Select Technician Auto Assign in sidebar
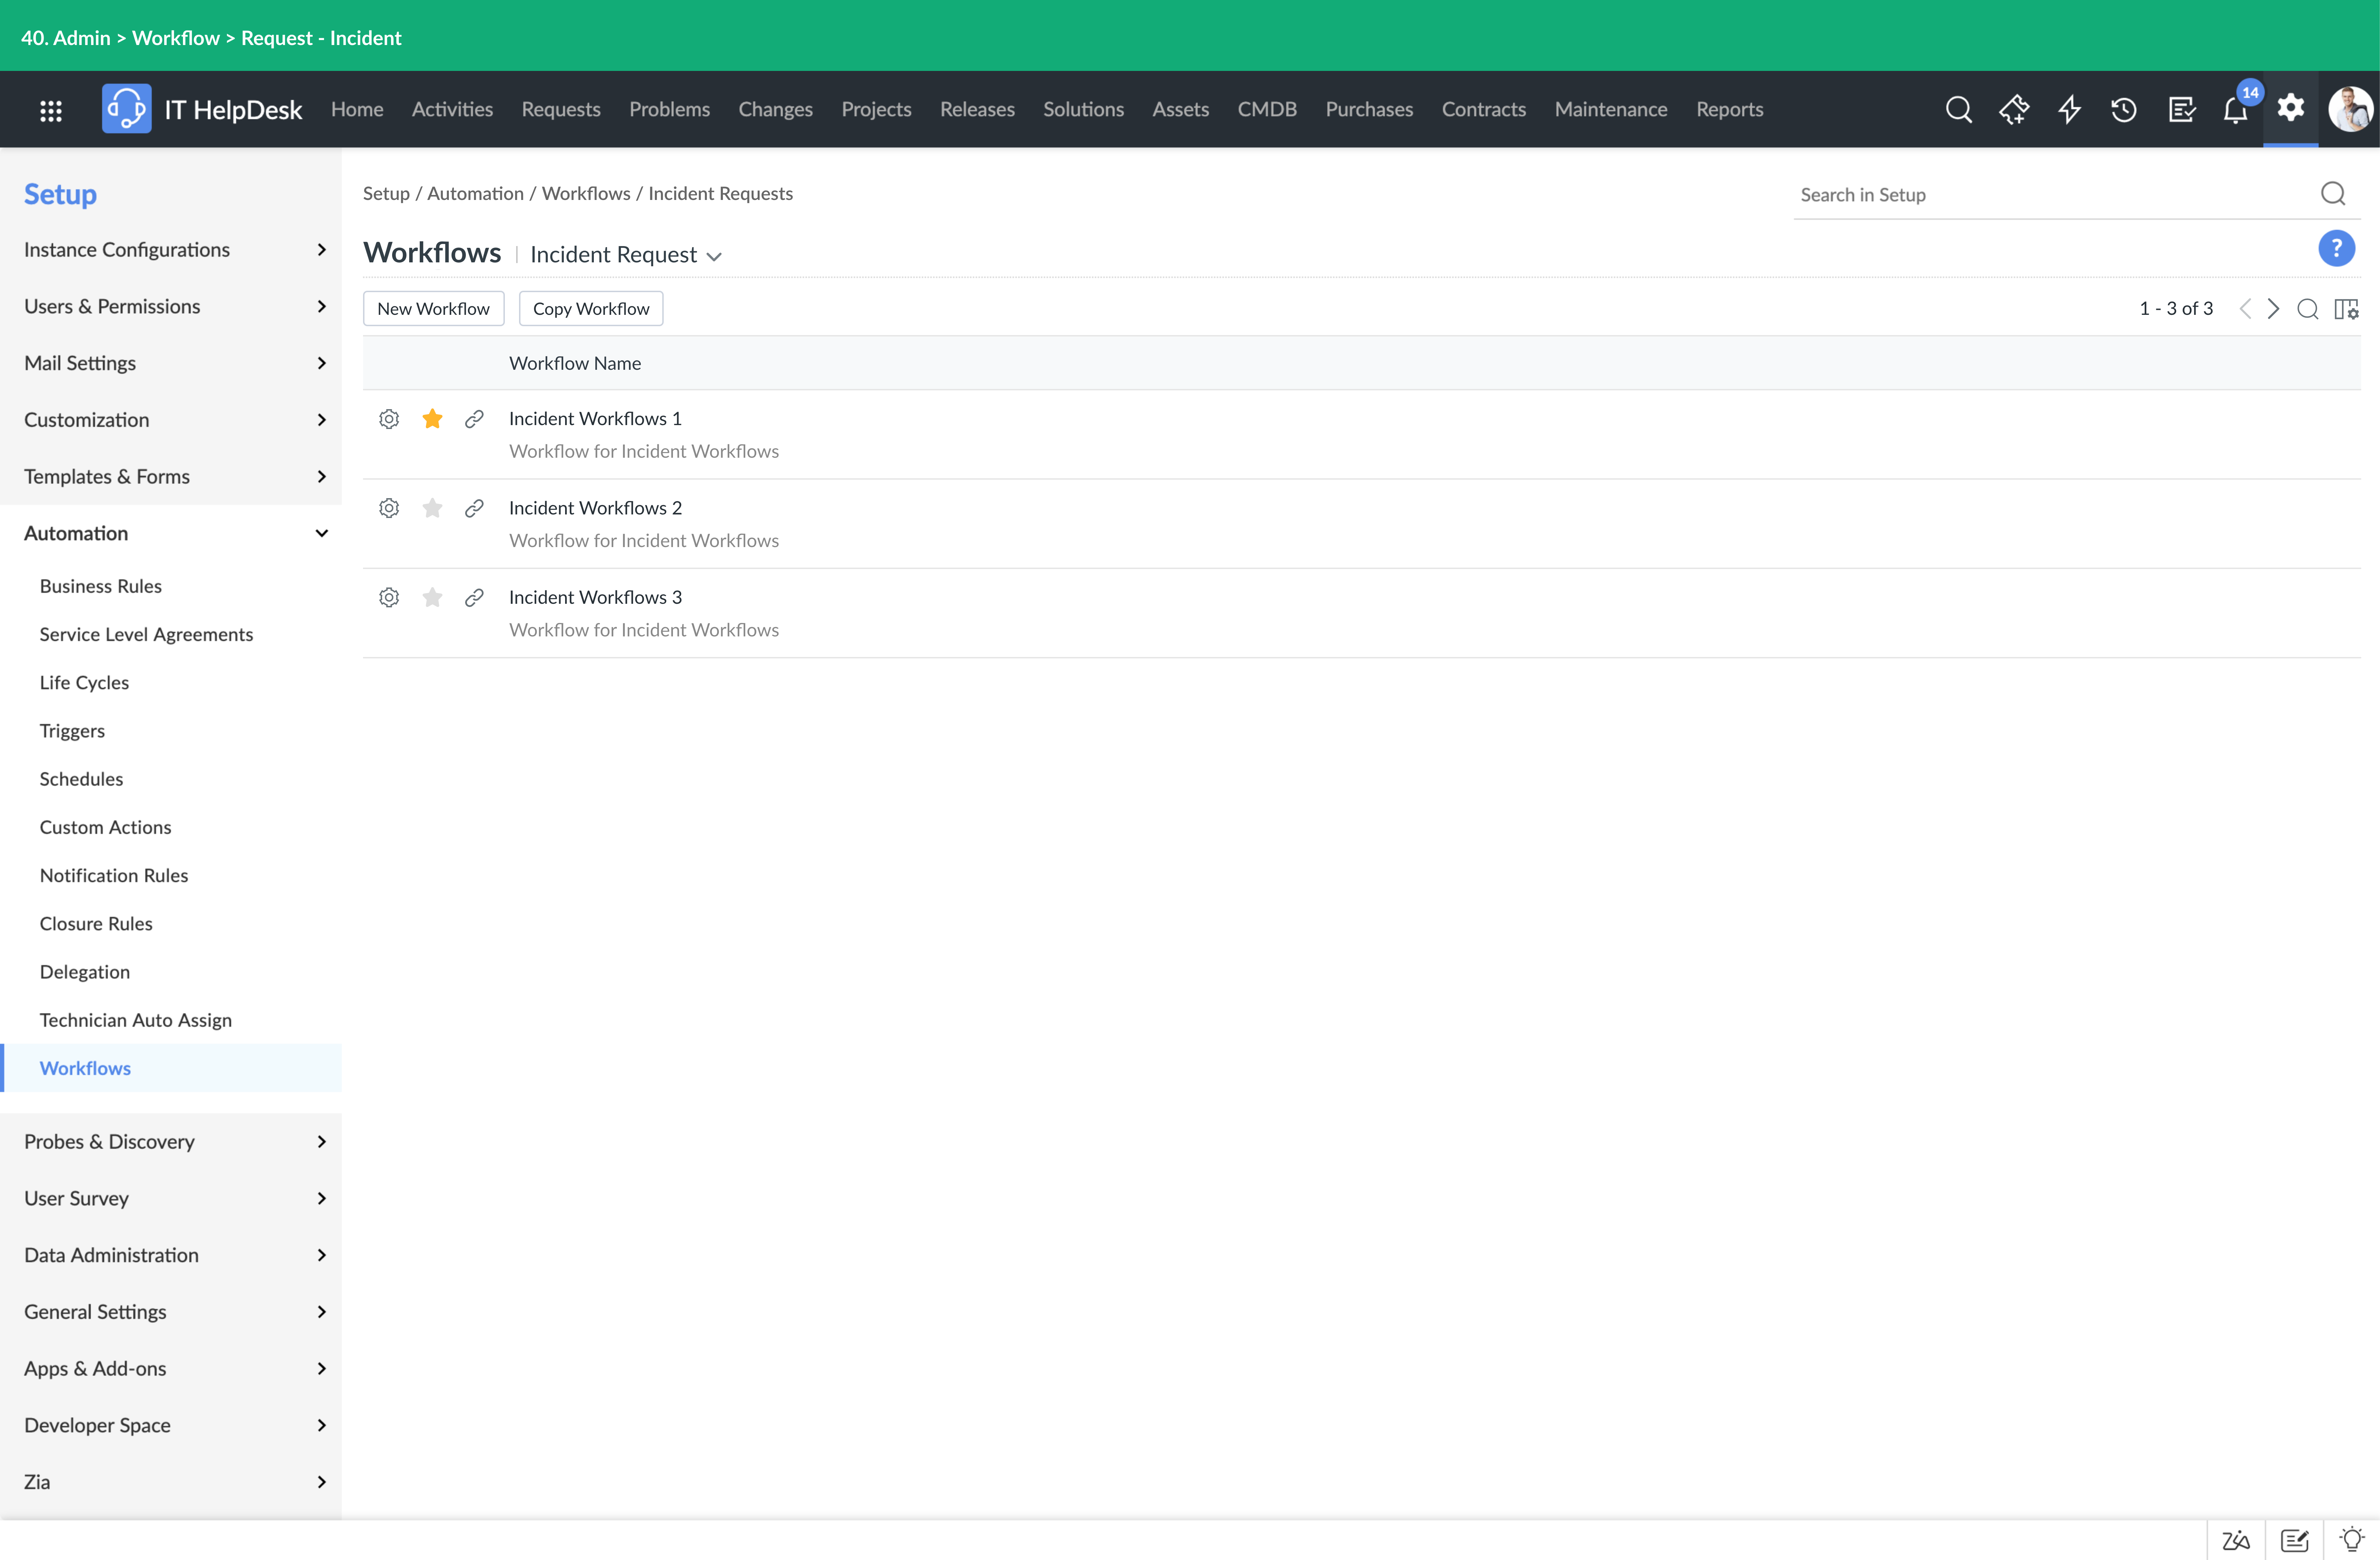This screenshot has width=2380, height=1560. click(136, 1020)
